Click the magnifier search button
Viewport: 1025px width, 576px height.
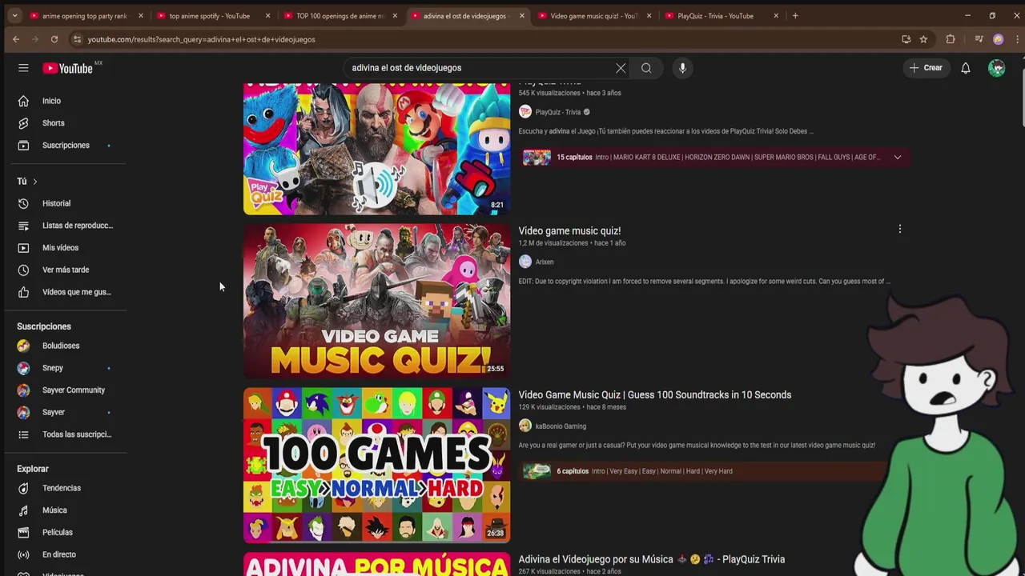[x=646, y=68]
